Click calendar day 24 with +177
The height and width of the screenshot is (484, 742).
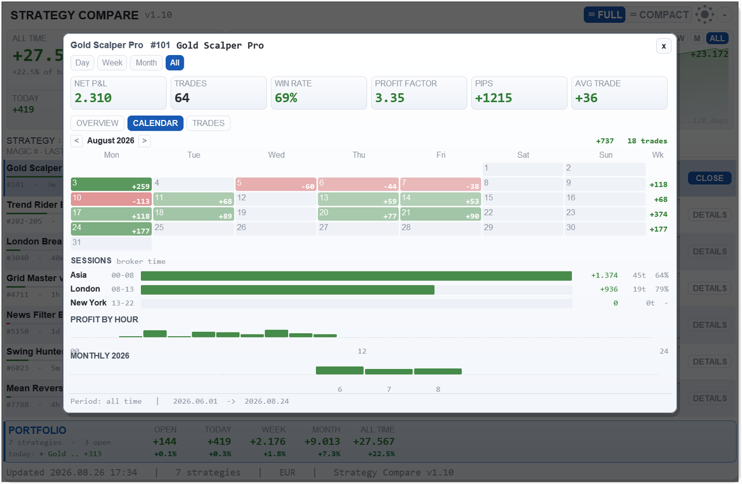(x=111, y=229)
